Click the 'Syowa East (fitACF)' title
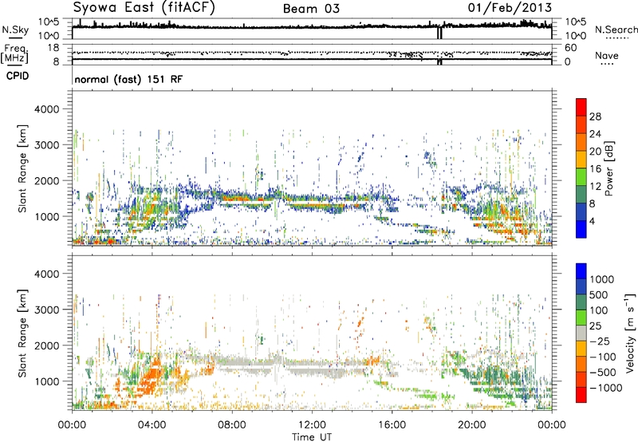The height and width of the screenshot is (442, 638). 144,8
